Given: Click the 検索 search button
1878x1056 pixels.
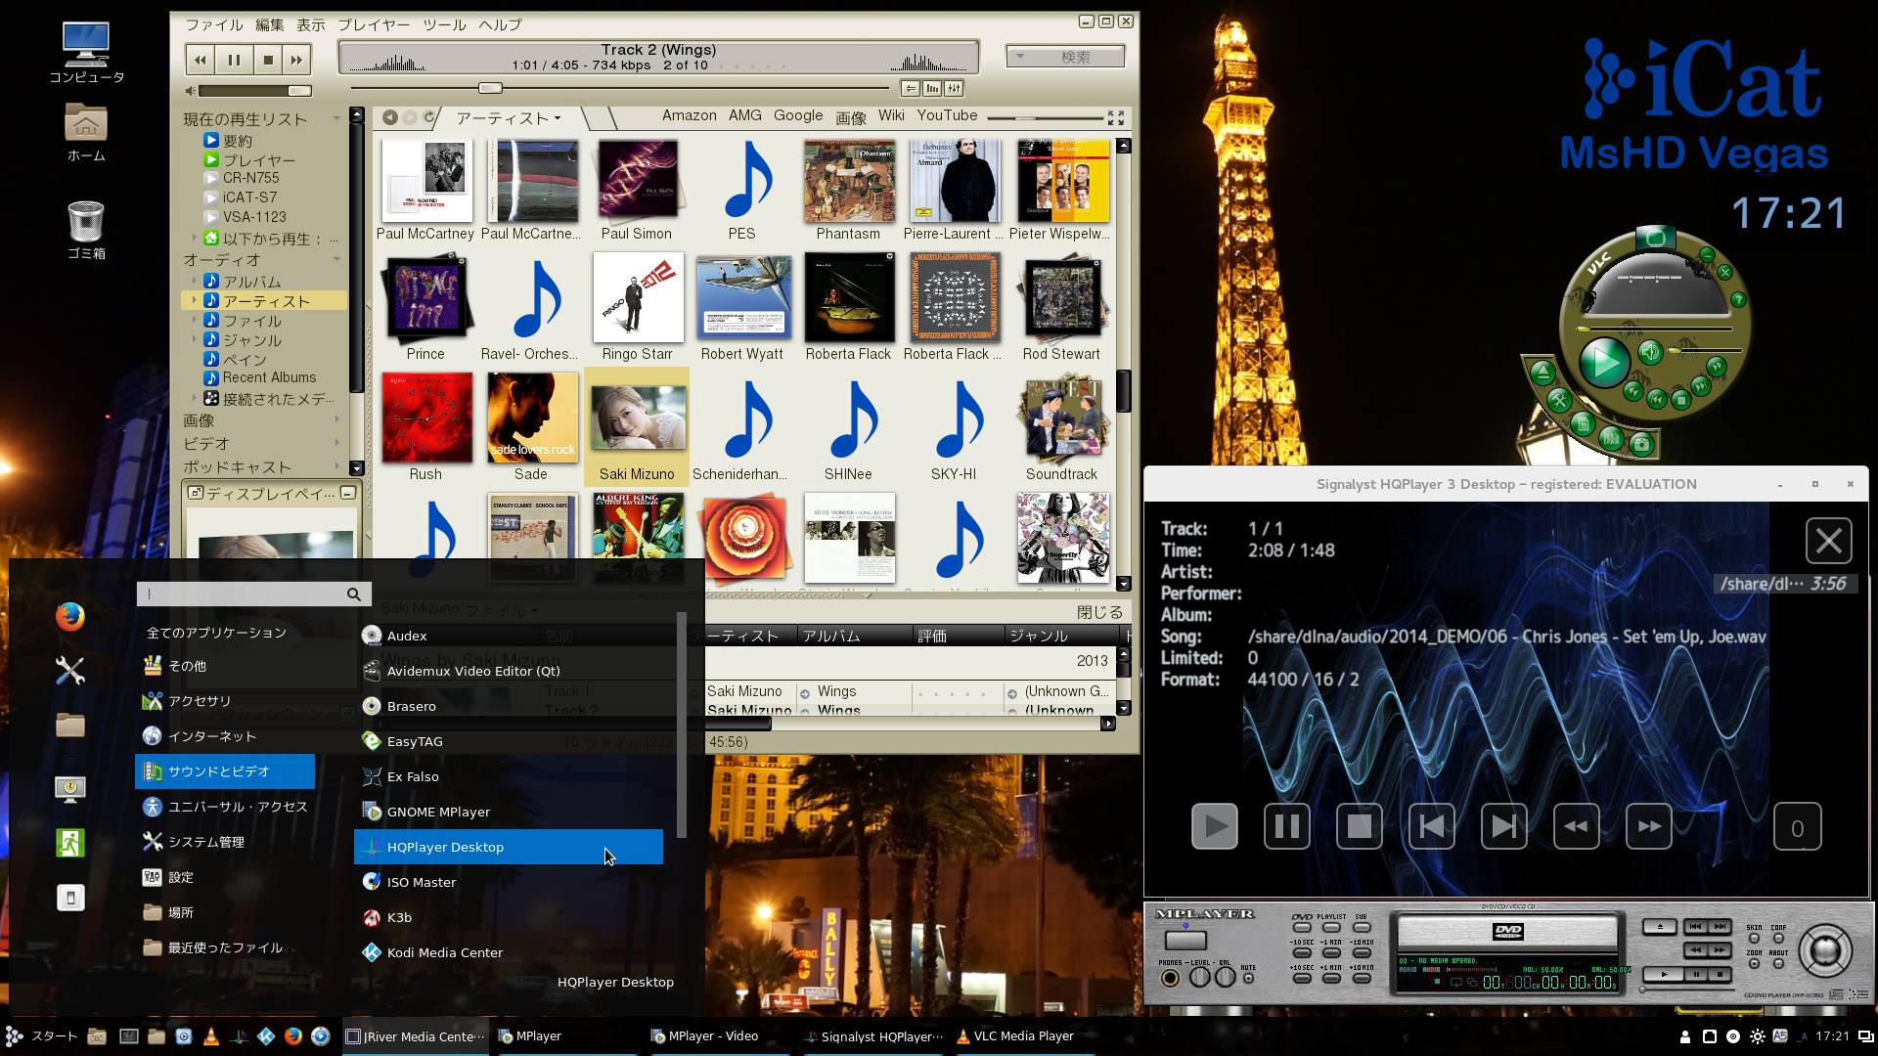Looking at the screenshot, I should tap(1080, 56).
